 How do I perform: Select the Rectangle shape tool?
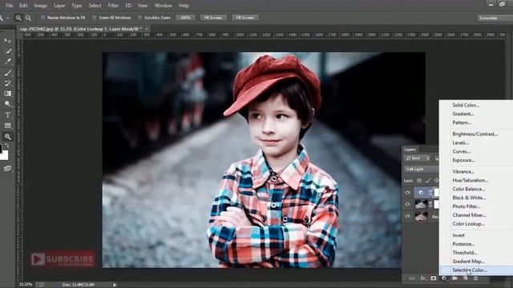coord(7,126)
